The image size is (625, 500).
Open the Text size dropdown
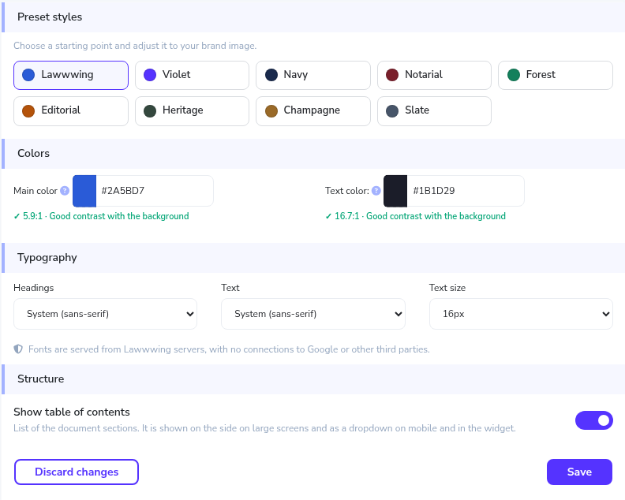pos(521,314)
